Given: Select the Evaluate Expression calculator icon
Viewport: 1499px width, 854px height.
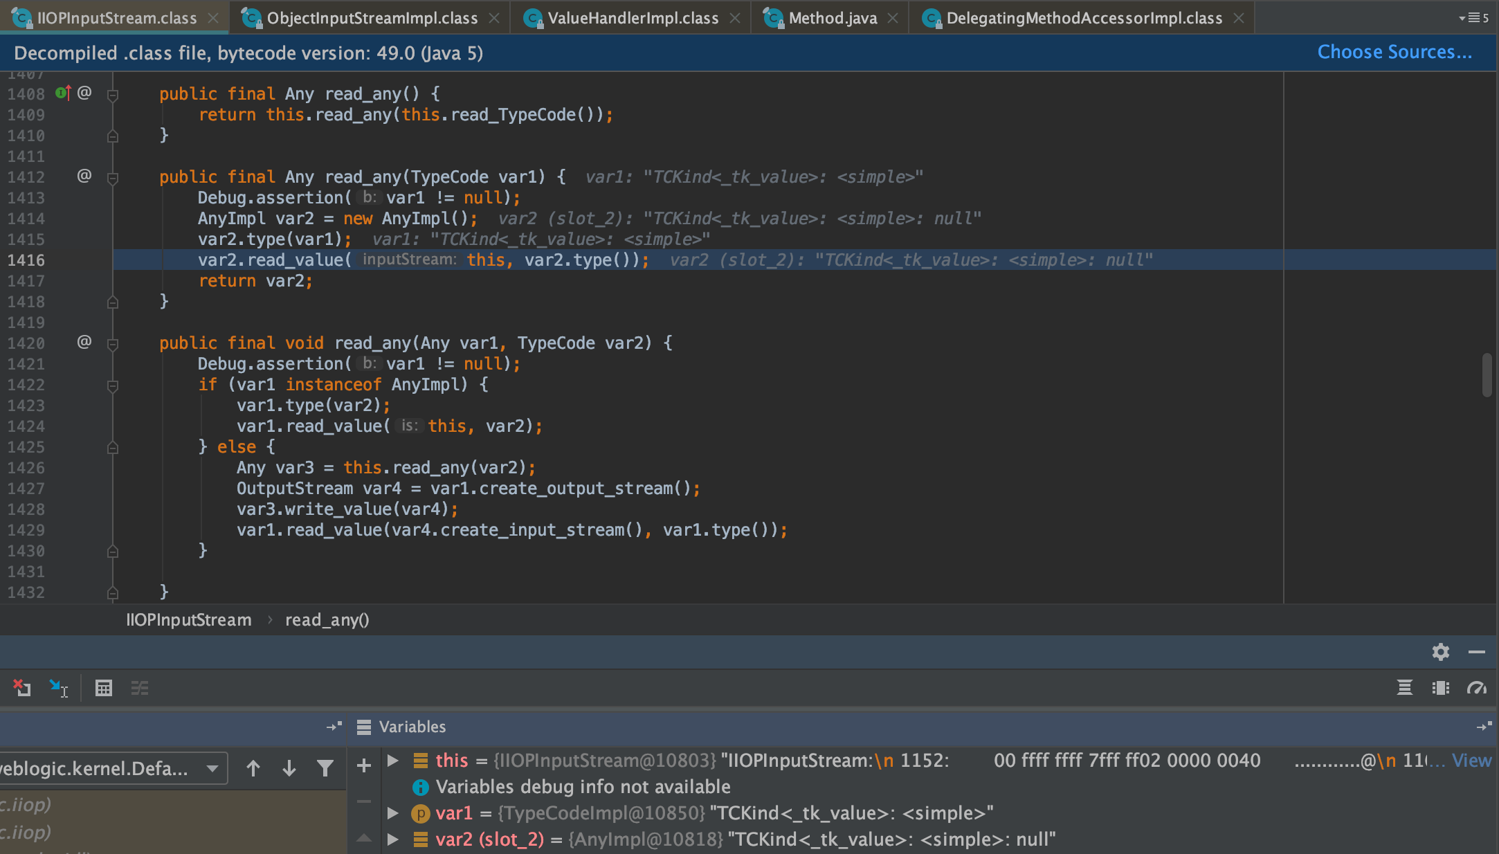Looking at the screenshot, I should click(104, 688).
